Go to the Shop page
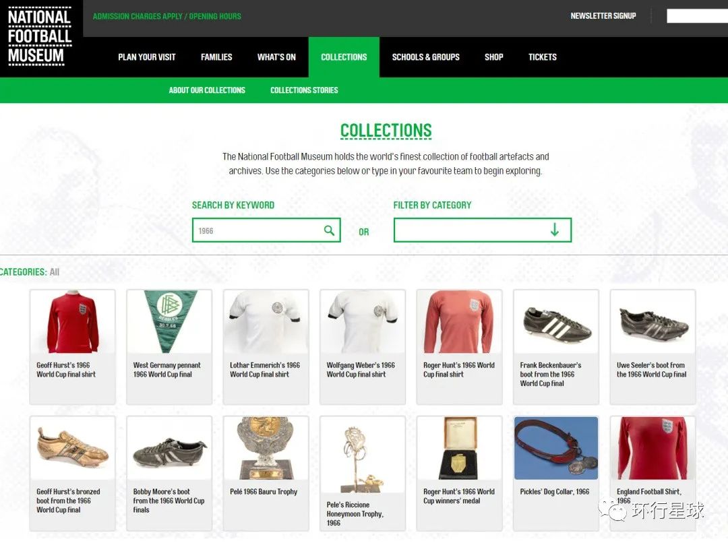Viewport: 728px width, 543px height. (494, 57)
